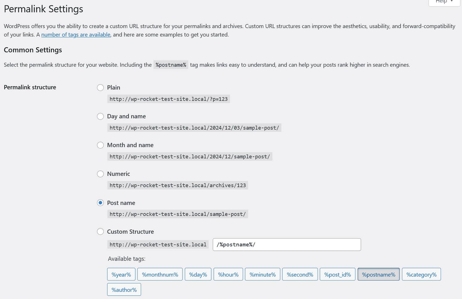Click the custom structure text field

point(286,245)
